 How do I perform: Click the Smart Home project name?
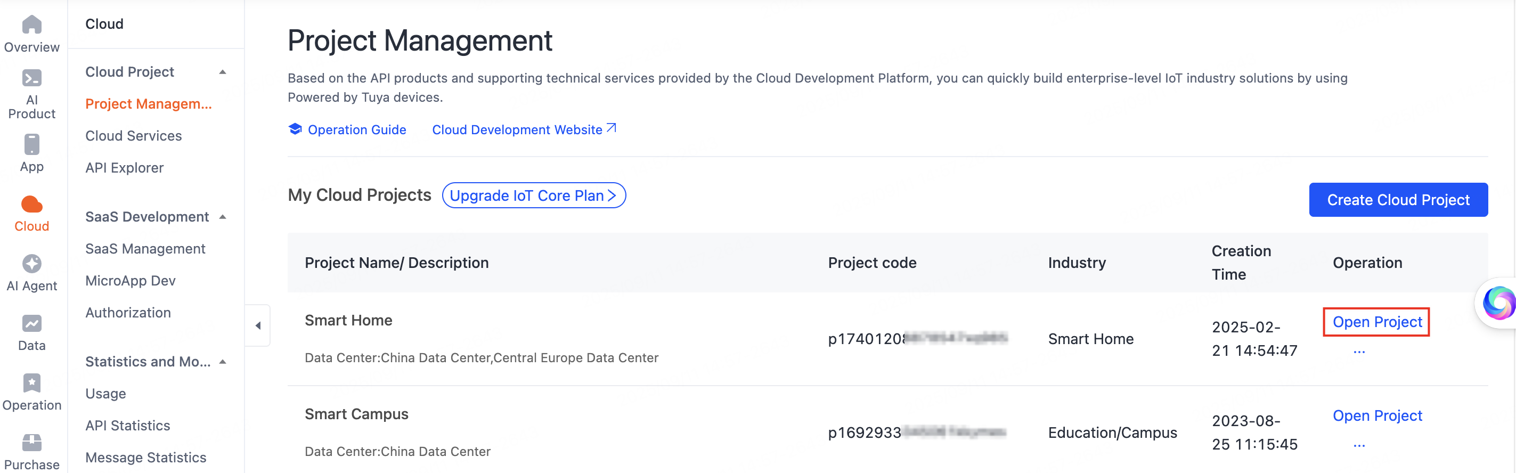pyautogui.click(x=348, y=320)
